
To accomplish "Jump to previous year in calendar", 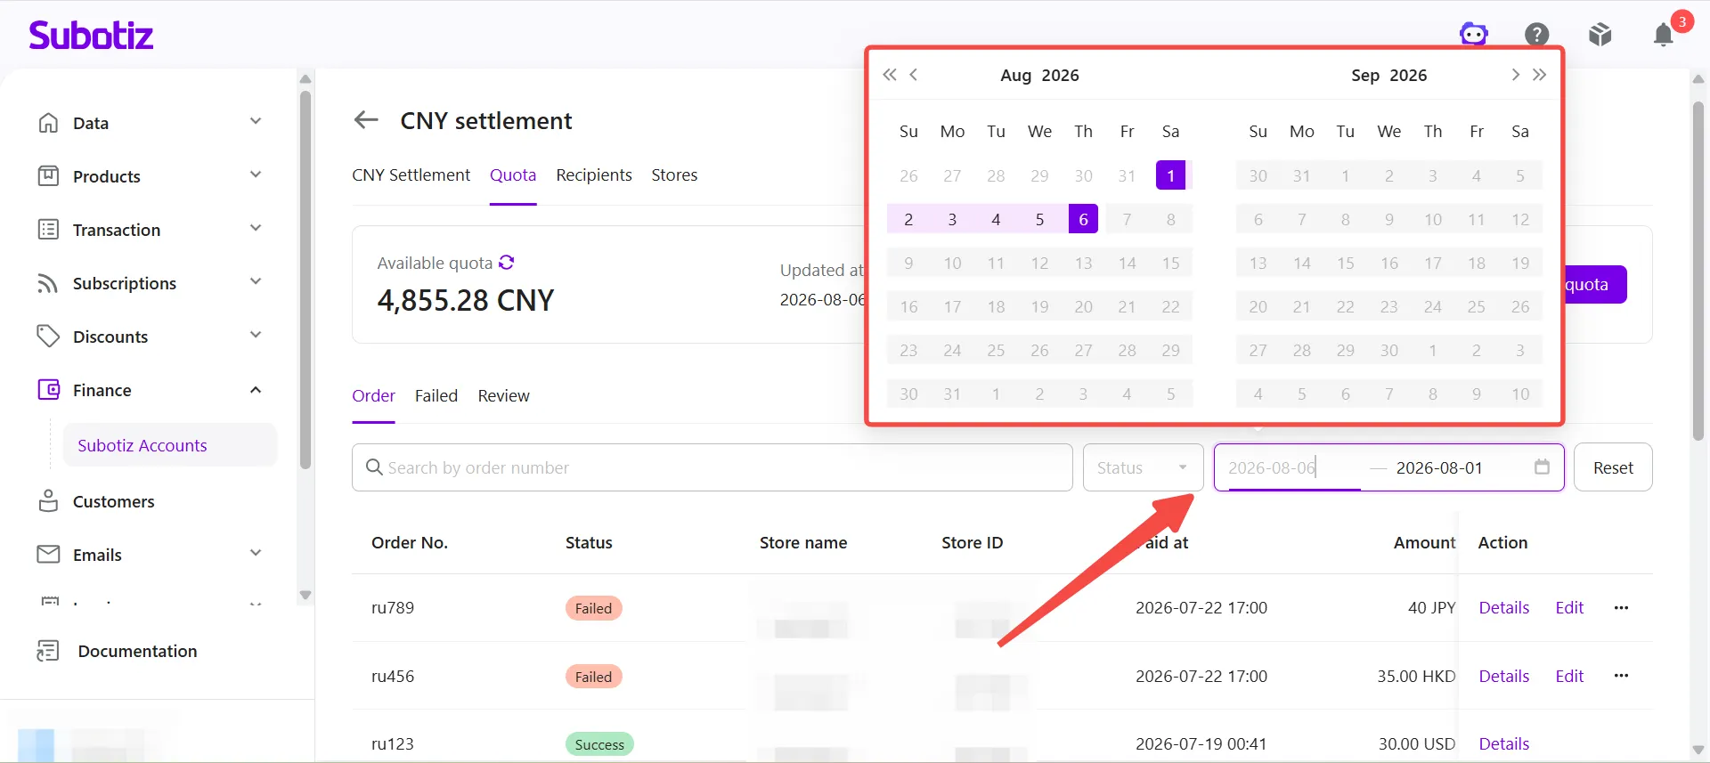I will pos(890,75).
